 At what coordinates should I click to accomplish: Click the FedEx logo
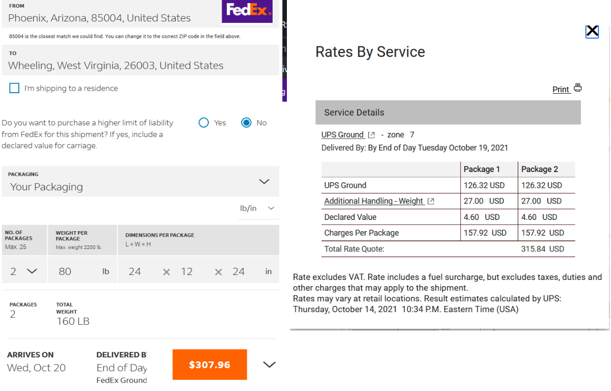pyautogui.click(x=247, y=11)
